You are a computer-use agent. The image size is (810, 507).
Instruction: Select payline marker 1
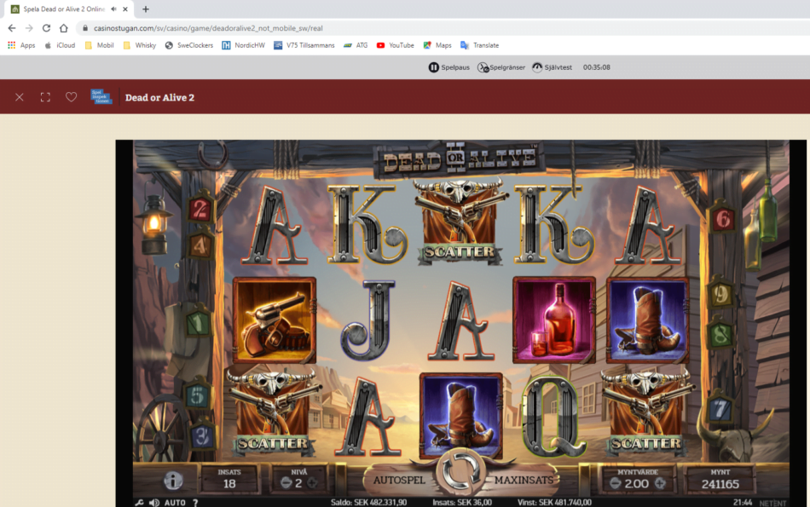click(198, 323)
